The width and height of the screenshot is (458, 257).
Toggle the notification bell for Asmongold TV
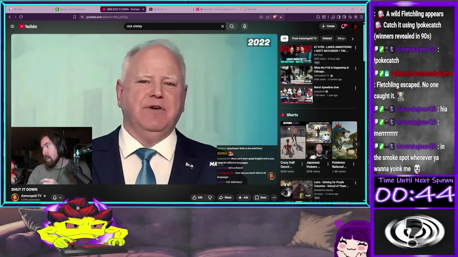[x=55, y=197]
